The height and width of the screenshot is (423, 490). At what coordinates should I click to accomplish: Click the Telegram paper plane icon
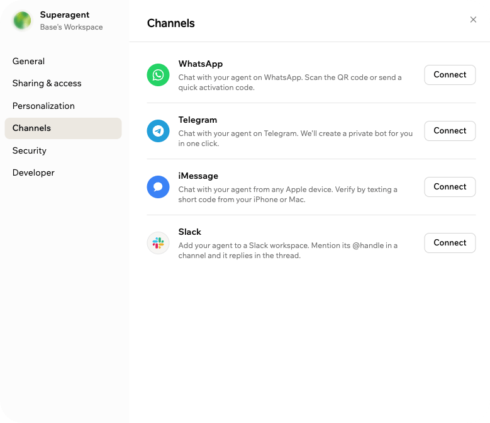click(158, 131)
